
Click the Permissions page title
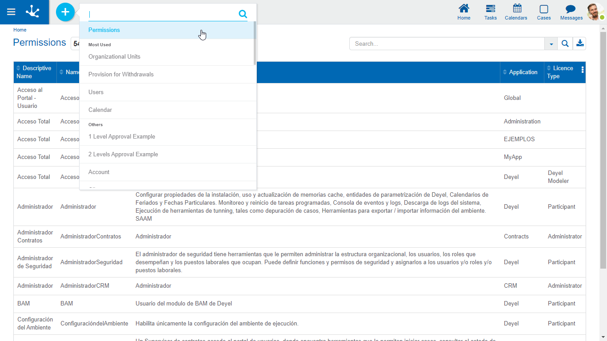click(x=40, y=43)
